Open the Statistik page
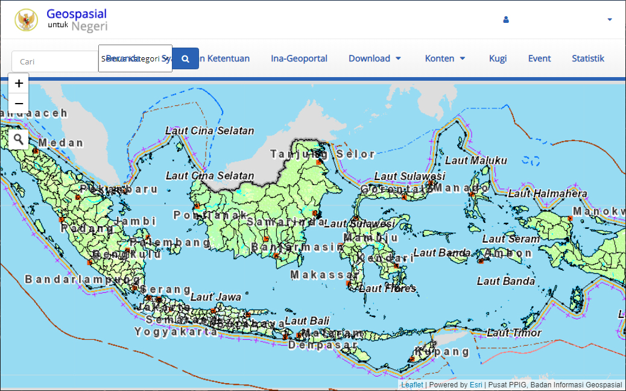 tap(587, 58)
